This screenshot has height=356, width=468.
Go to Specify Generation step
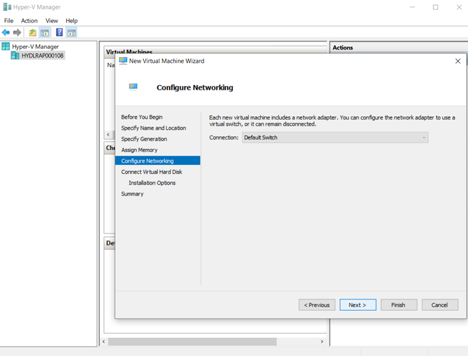click(144, 139)
